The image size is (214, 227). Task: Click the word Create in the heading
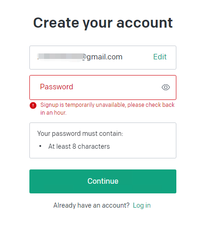(x=56, y=23)
